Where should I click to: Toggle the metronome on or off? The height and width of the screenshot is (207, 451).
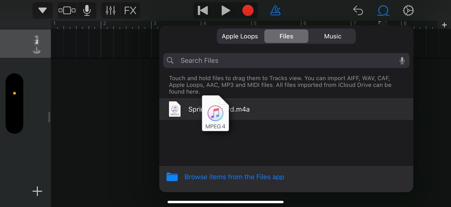(275, 10)
